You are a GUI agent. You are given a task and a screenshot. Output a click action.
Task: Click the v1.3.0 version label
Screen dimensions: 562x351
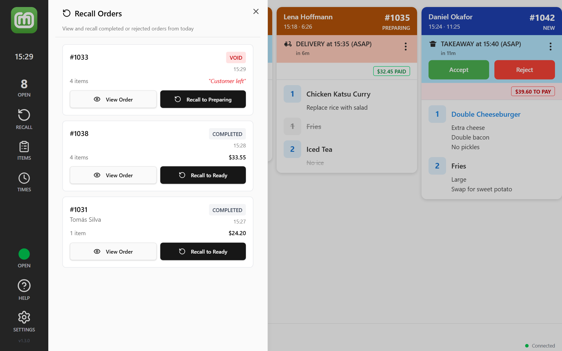(x=24, y=340)
